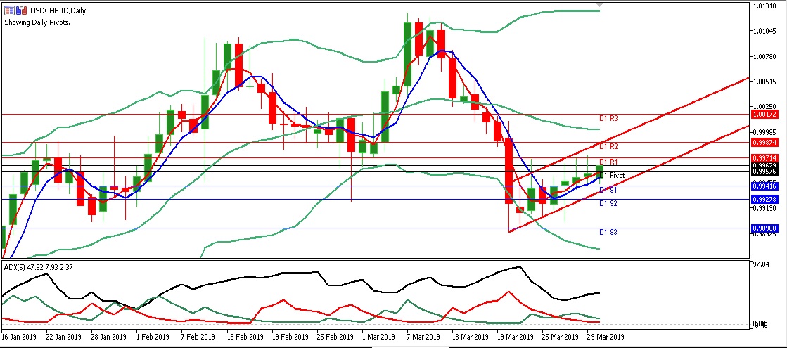Click the 1.00172 red price tag
This screenshot has height=348, width=787.
tap(764, 115)
